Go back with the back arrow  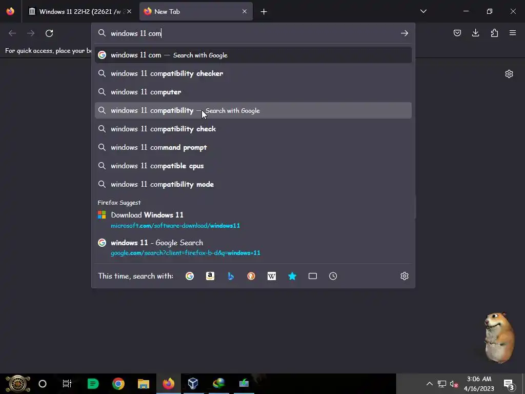(12, 33)
